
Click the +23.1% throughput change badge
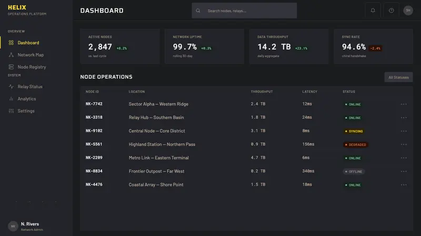(301, 48)
